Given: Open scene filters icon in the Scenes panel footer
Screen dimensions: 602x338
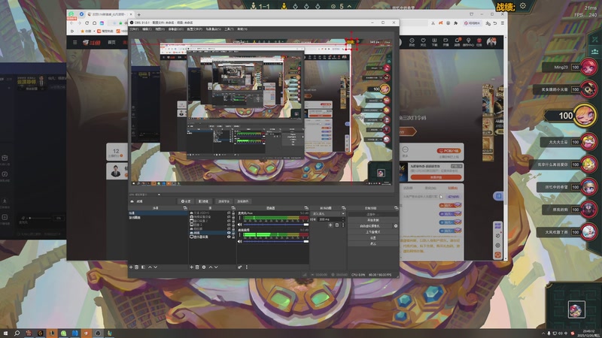Looking at the screenshot, I should pos(143,267).
